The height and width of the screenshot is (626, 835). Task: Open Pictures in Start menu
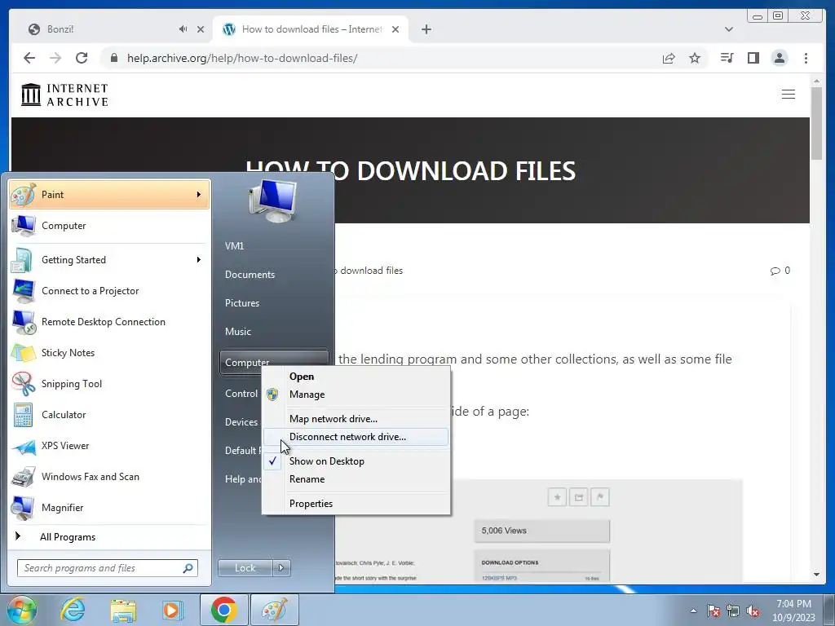(242, 303)
